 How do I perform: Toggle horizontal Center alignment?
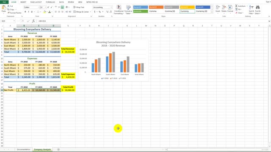click(x=59, y=12)
